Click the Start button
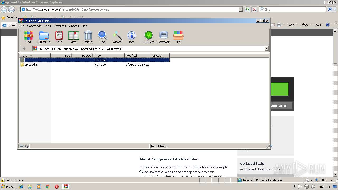Viewport: 338px width, 190px height. [x=7, y=187]
